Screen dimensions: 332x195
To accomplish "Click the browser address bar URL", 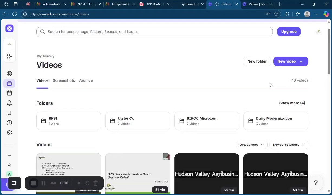I will (x=59, y=14).
